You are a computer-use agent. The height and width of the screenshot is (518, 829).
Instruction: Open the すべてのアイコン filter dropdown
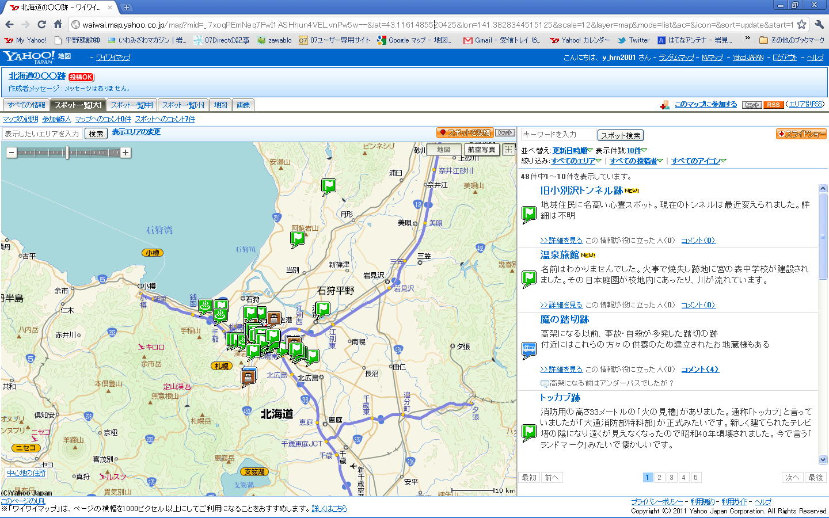click(x=698, y=161)
